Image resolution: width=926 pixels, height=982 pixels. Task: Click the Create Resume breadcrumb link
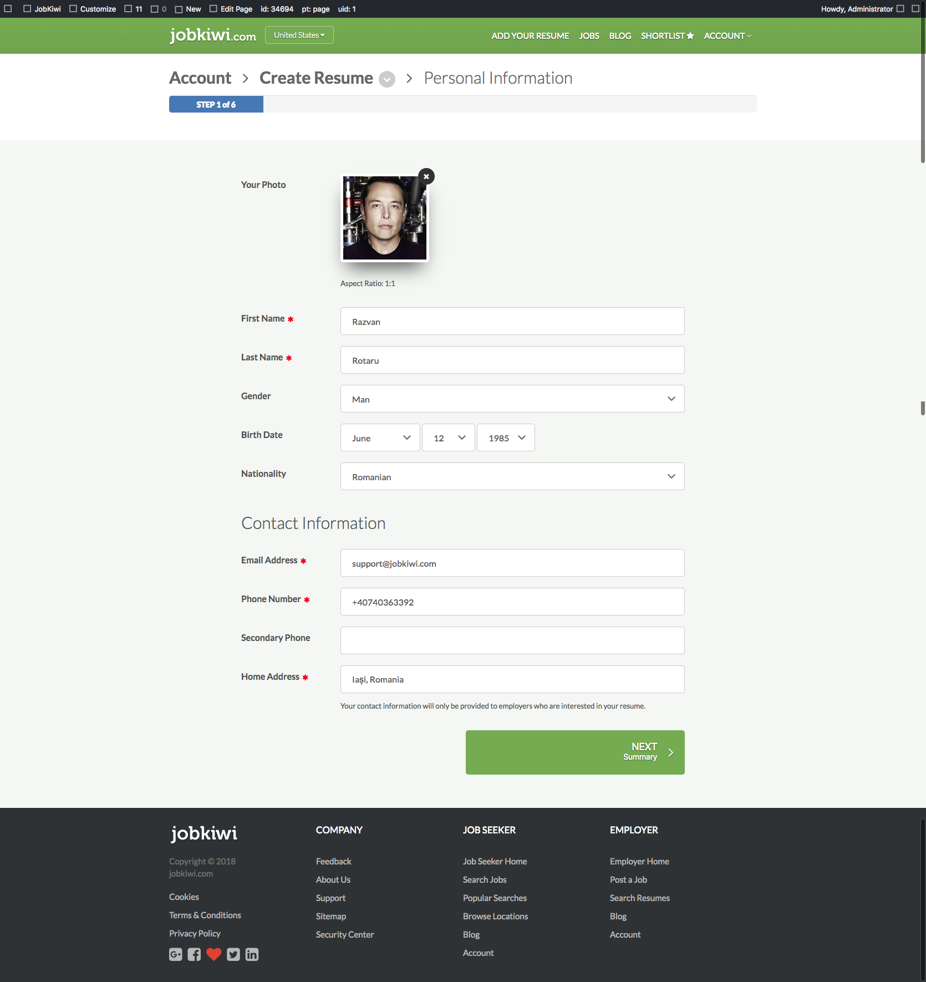coord(316,78)
